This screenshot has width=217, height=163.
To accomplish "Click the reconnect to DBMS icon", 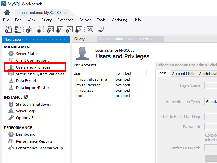I will coord(101,30).
